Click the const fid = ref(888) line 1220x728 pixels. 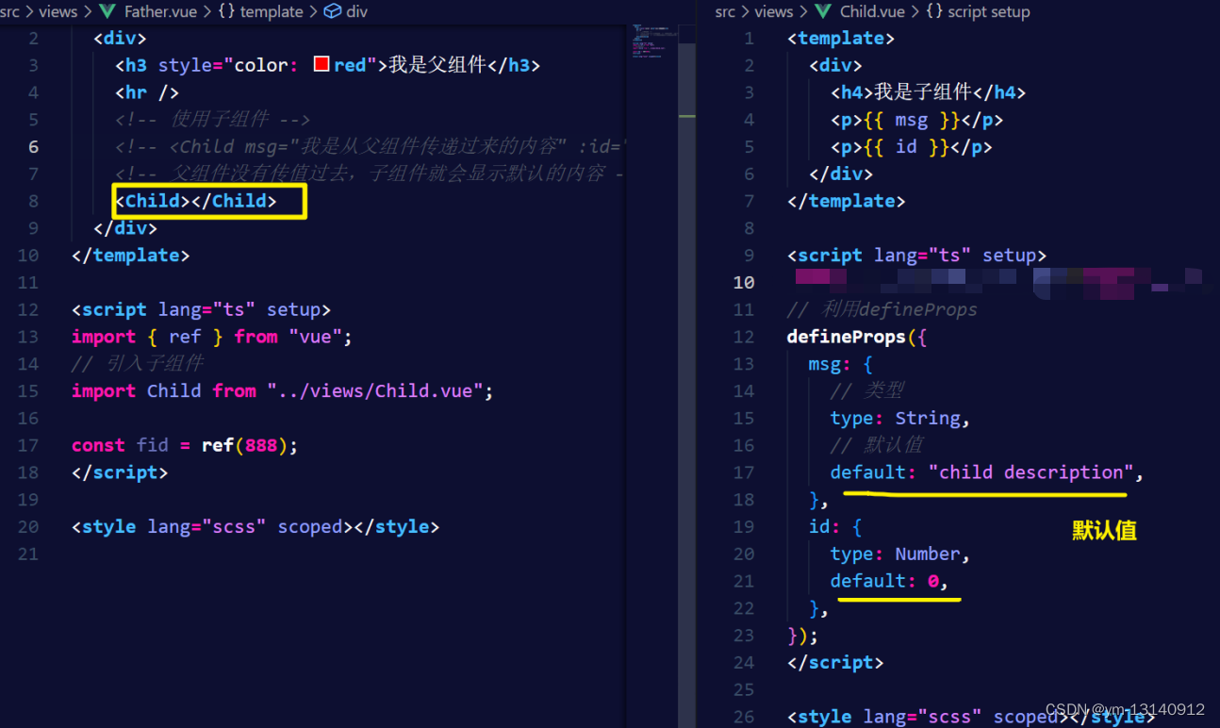click(x=185, y=445)
